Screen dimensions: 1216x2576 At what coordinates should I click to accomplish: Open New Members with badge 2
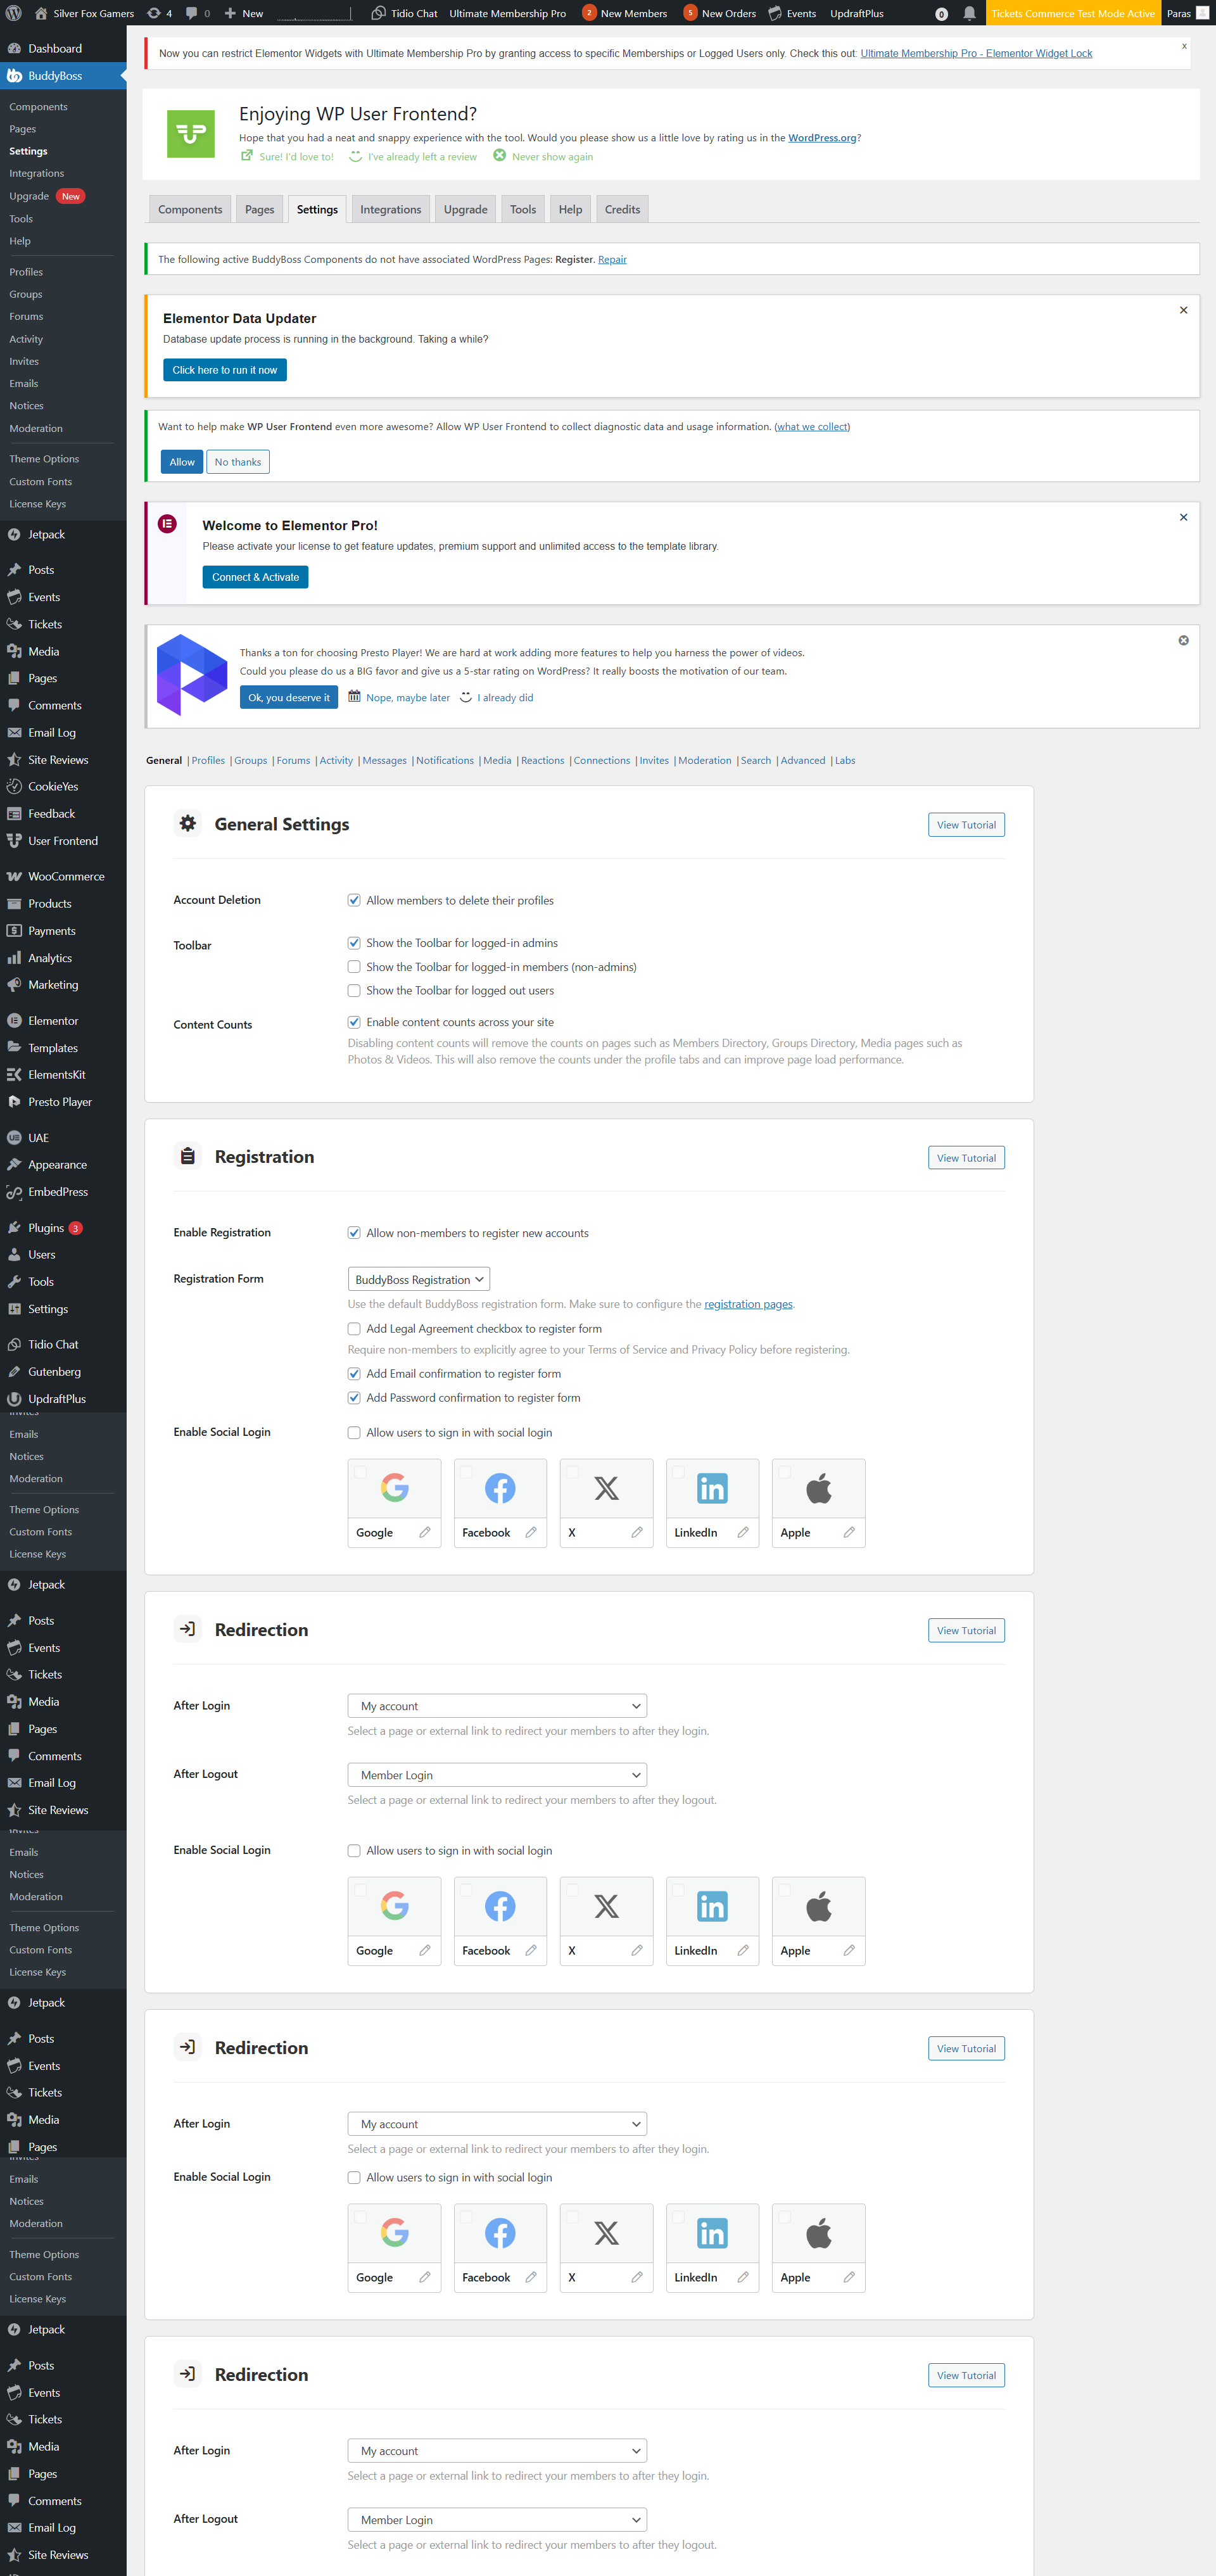click(625, 13)
